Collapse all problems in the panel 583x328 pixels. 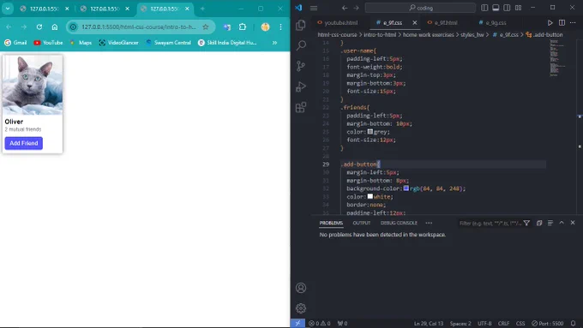pyautogui.click(x=539, y=223)
